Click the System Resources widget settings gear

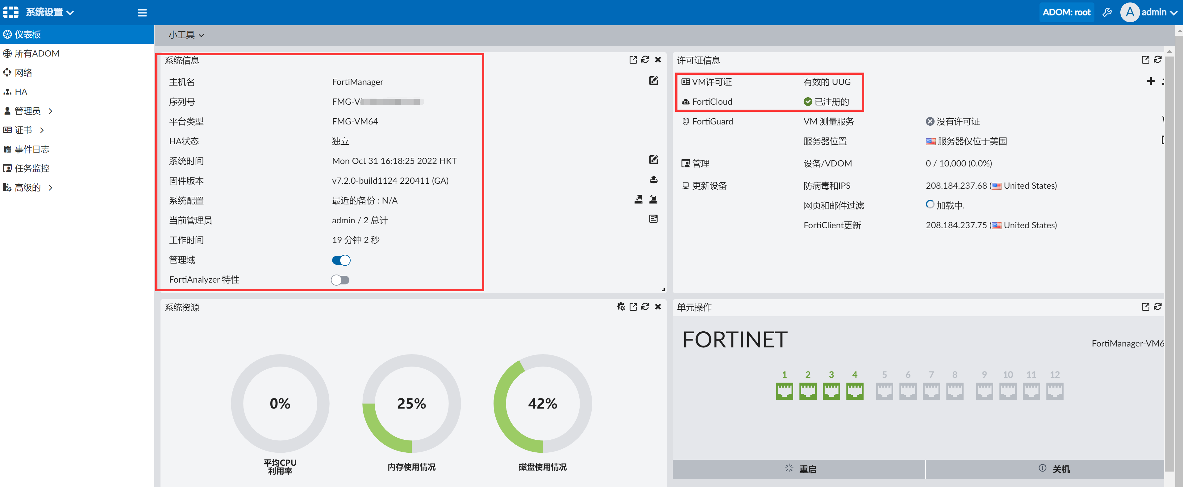pyautogui.click(x=620, y=306)
